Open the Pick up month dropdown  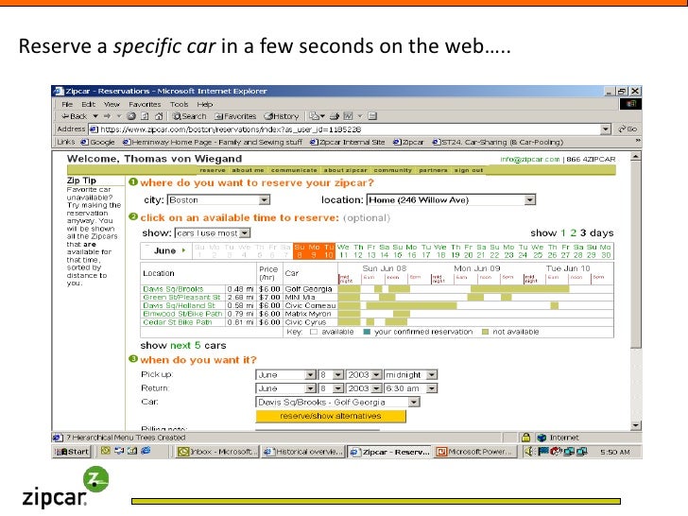pos(285,374)
